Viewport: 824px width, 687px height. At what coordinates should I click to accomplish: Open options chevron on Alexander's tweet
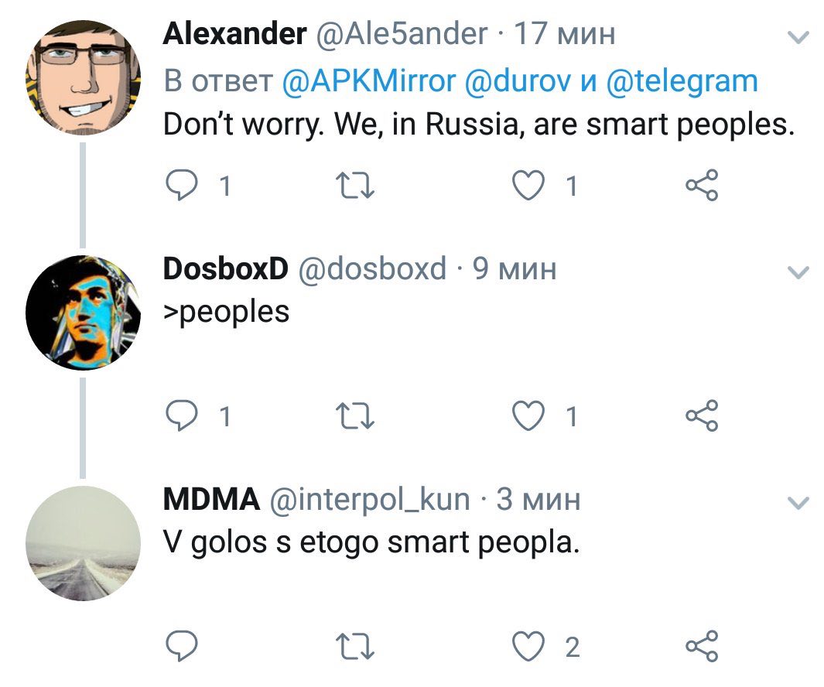tap(797, 37)
